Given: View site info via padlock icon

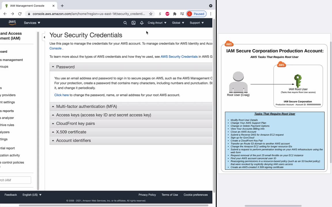Looking at the screenshot, I should click(x=29, y=14).
